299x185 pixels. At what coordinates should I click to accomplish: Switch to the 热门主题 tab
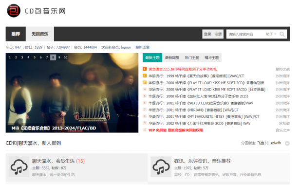click(x=192, y=57)
